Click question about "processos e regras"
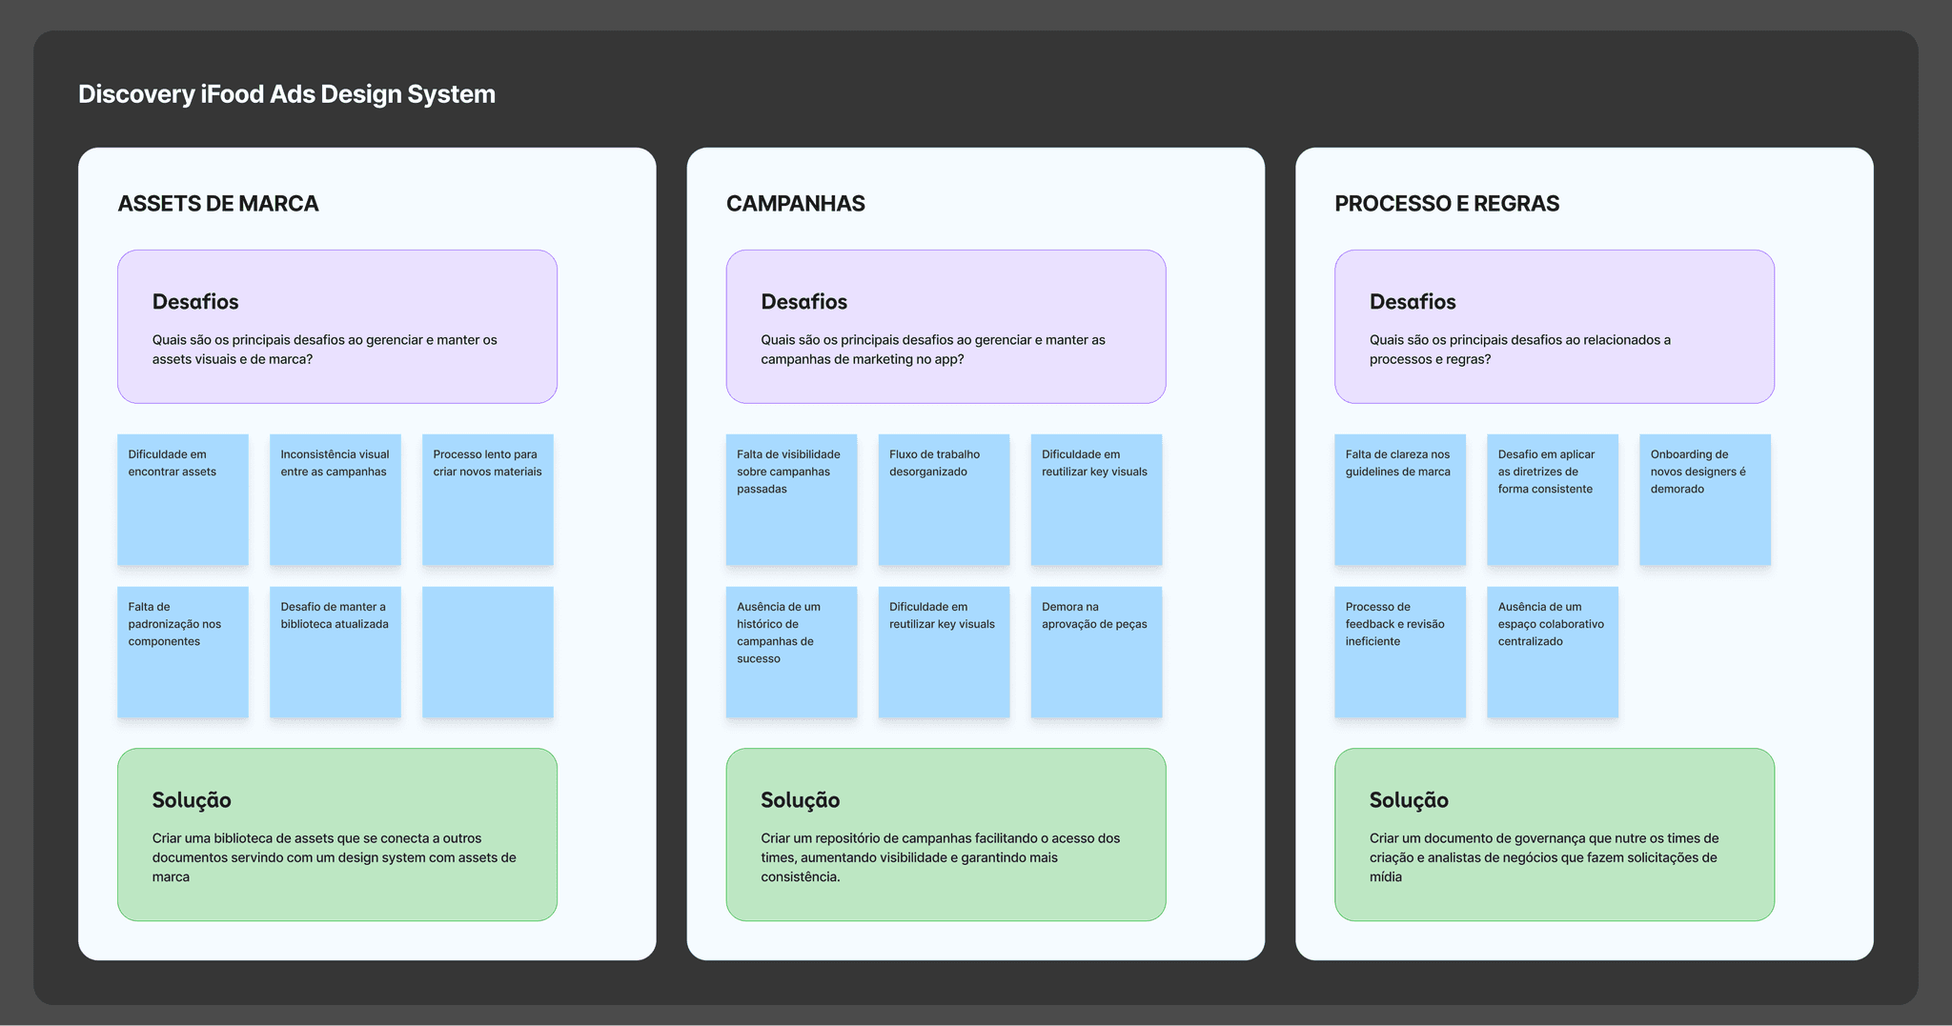Viewport: 1952px width, 1026px height. (1520, 350)
